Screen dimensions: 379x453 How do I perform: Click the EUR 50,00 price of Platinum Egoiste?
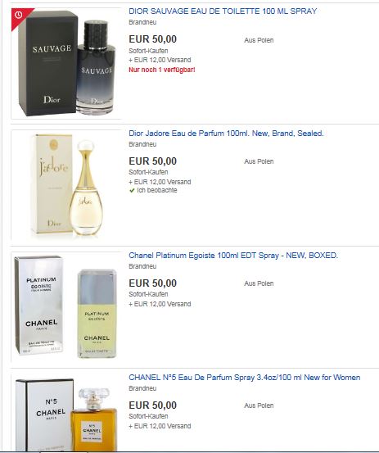tap(153, 283)
